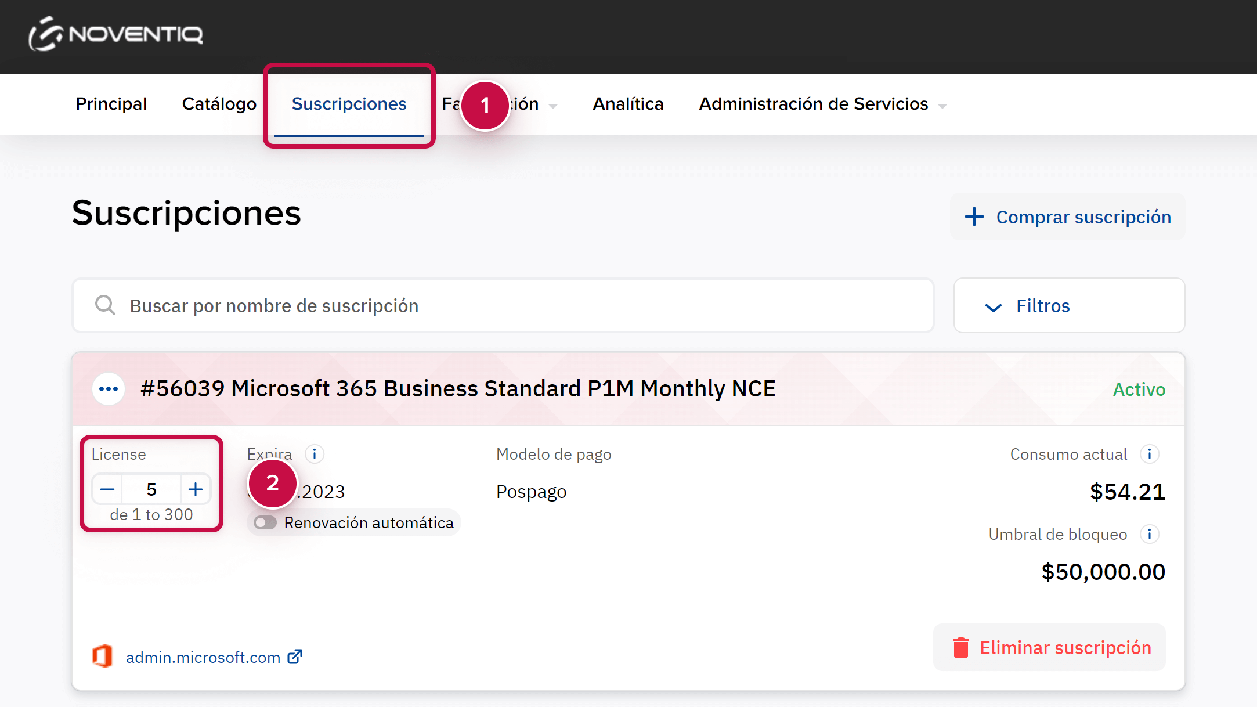1257x707 pixels.
Task: Click the Consumo actual info icon
Action: [1149, 454]
